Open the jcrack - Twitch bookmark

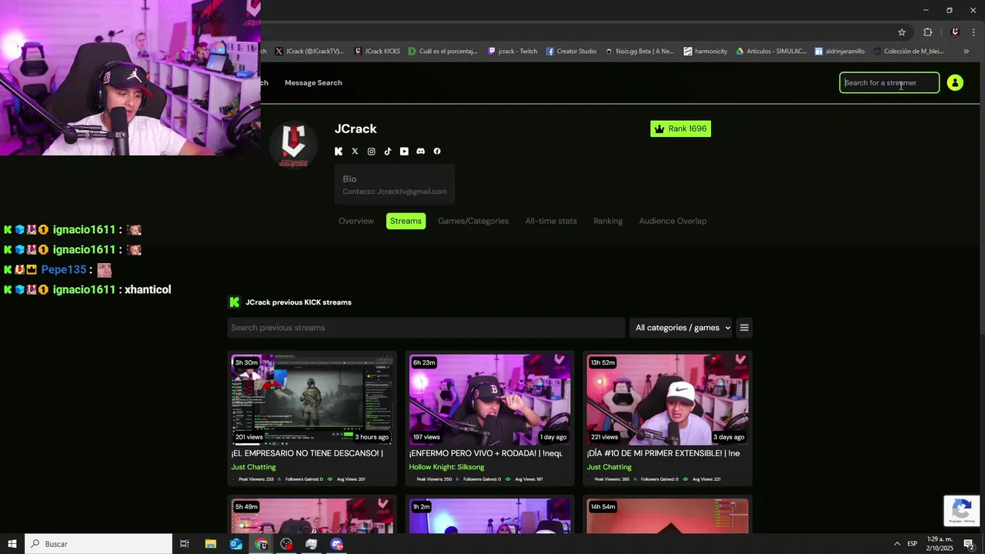pyautogui.click(x=513, y=52)
